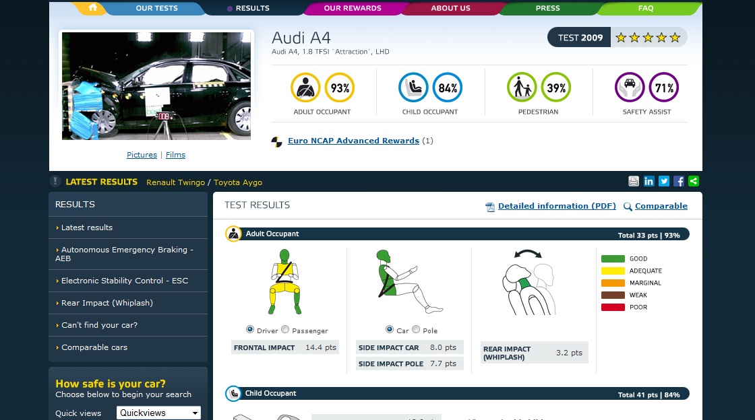This screenshot has height=420, width=755.
Task: Open the Quick views dropdown
Action: tap(158, 413)
